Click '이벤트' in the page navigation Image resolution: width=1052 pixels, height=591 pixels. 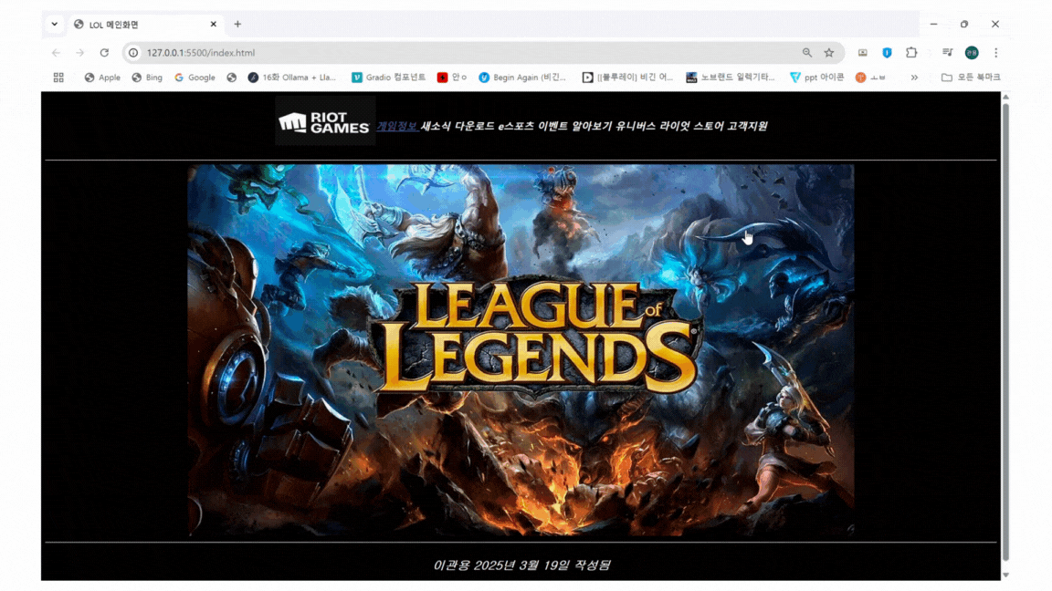(552, 126)
